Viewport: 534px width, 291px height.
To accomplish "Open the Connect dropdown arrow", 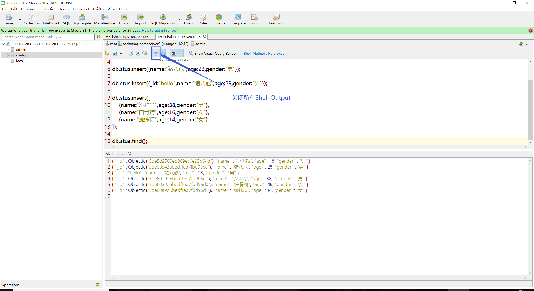I will point(20,20).
